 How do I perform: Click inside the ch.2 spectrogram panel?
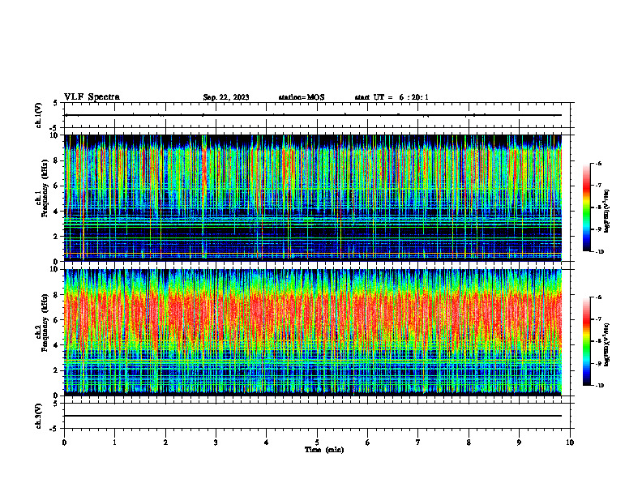click(x=313, y=332)
